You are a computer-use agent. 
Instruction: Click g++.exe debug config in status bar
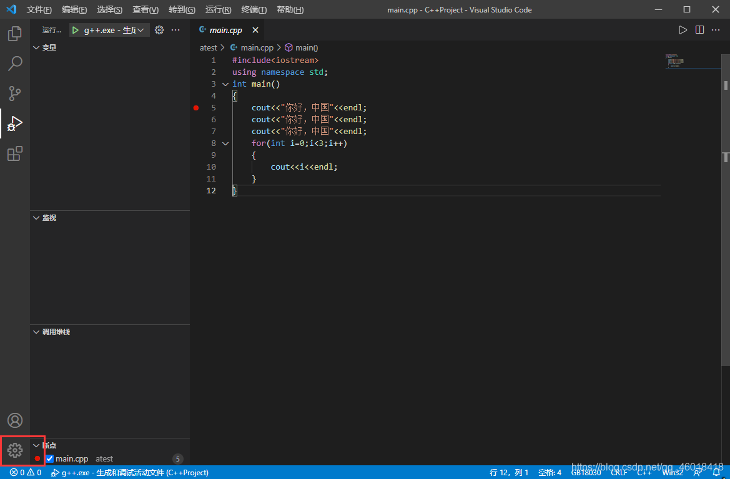[129, 473]
